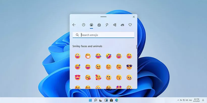Click the ENG language indicator
Image resolution: width=207 pixels, height=103 pixels.
click(x=191, y=100)
